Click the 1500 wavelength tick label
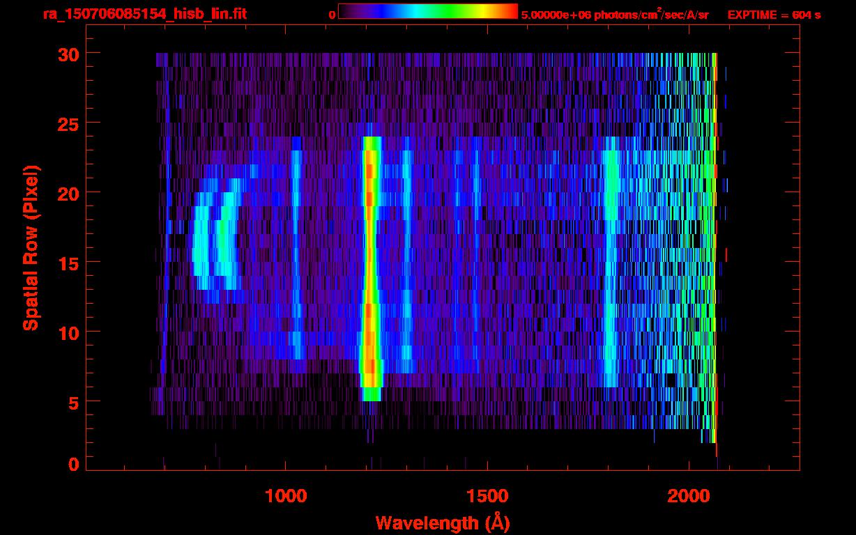The width and height of the screenshot is (856, 535). click(487, 496)
